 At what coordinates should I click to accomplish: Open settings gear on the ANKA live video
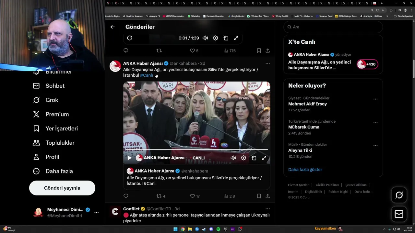pyautogui.click(x=243, y=158)
